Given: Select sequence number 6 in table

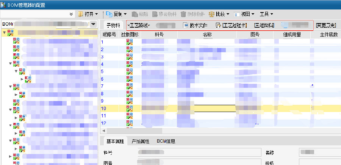Looking at the screenshot, I should click(x=102, y=79).
